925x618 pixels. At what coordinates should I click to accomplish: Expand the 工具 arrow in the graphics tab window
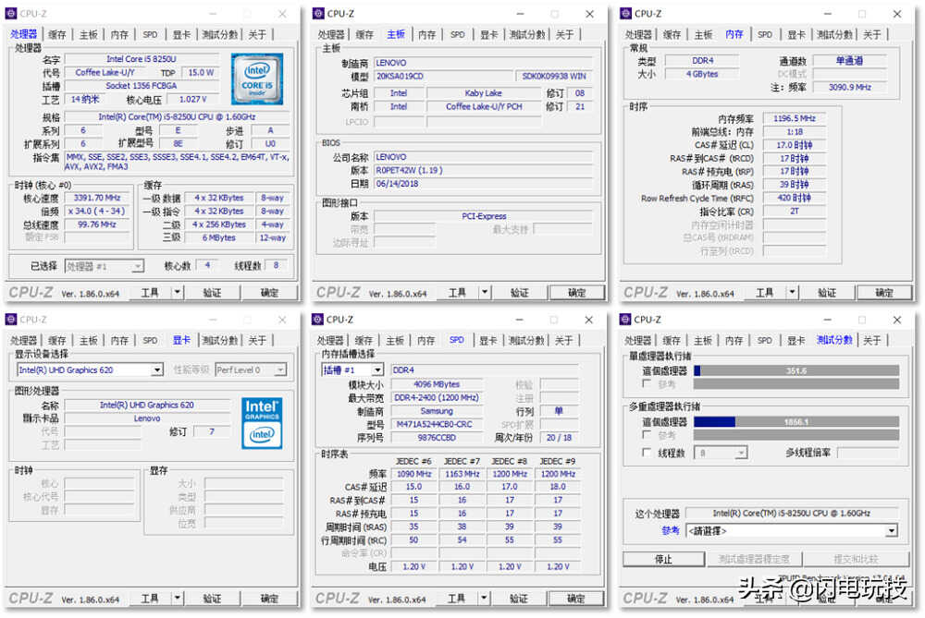177,598
